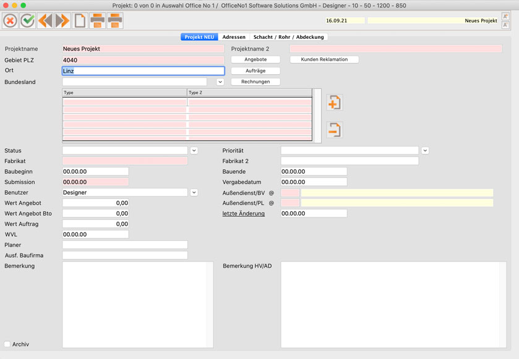Confirm with the green checkmark icon

28,21
